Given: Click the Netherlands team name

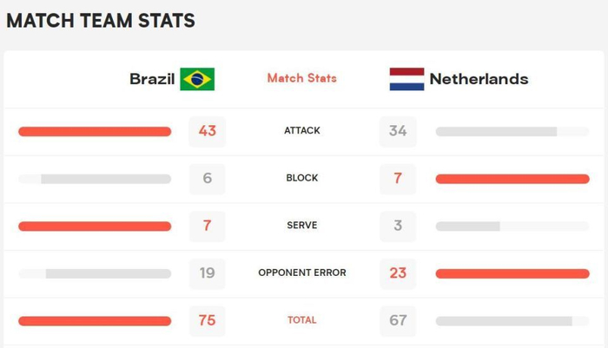Looking at the screenshot, I should tap(479, 79).
